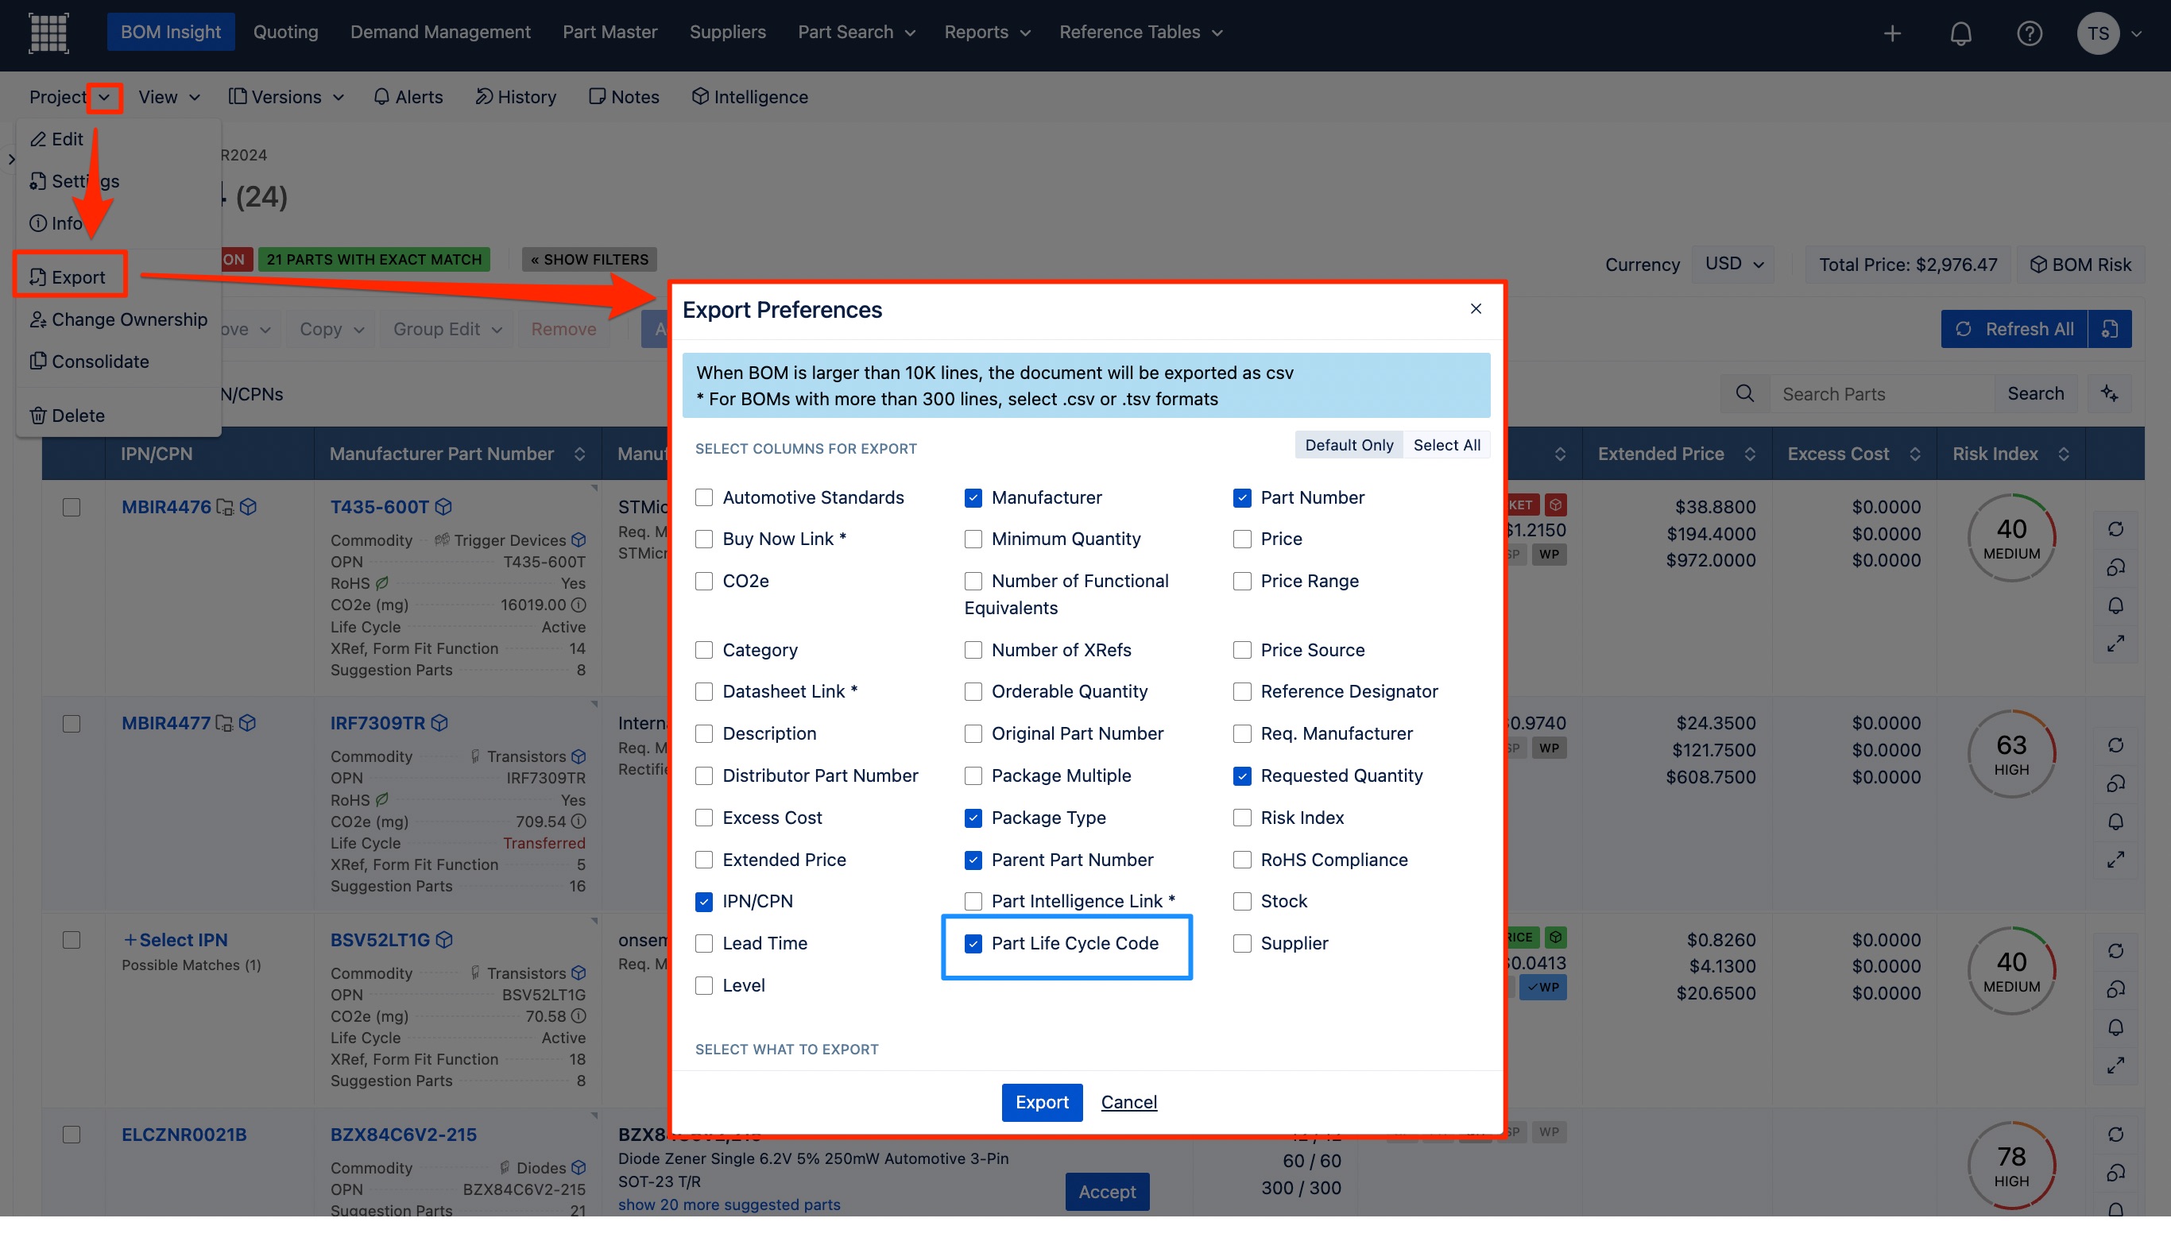Click the intelligence cube icon next to IRF7309TR
Viewport: 2171px width, 1249px height.
(440, 723)
